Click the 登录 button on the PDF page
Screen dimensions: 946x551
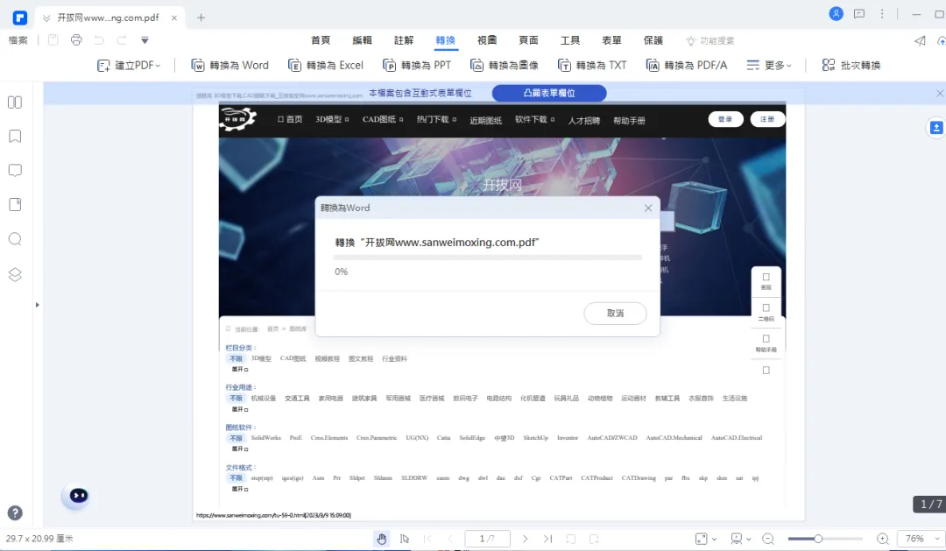click(x=725, y=119)
